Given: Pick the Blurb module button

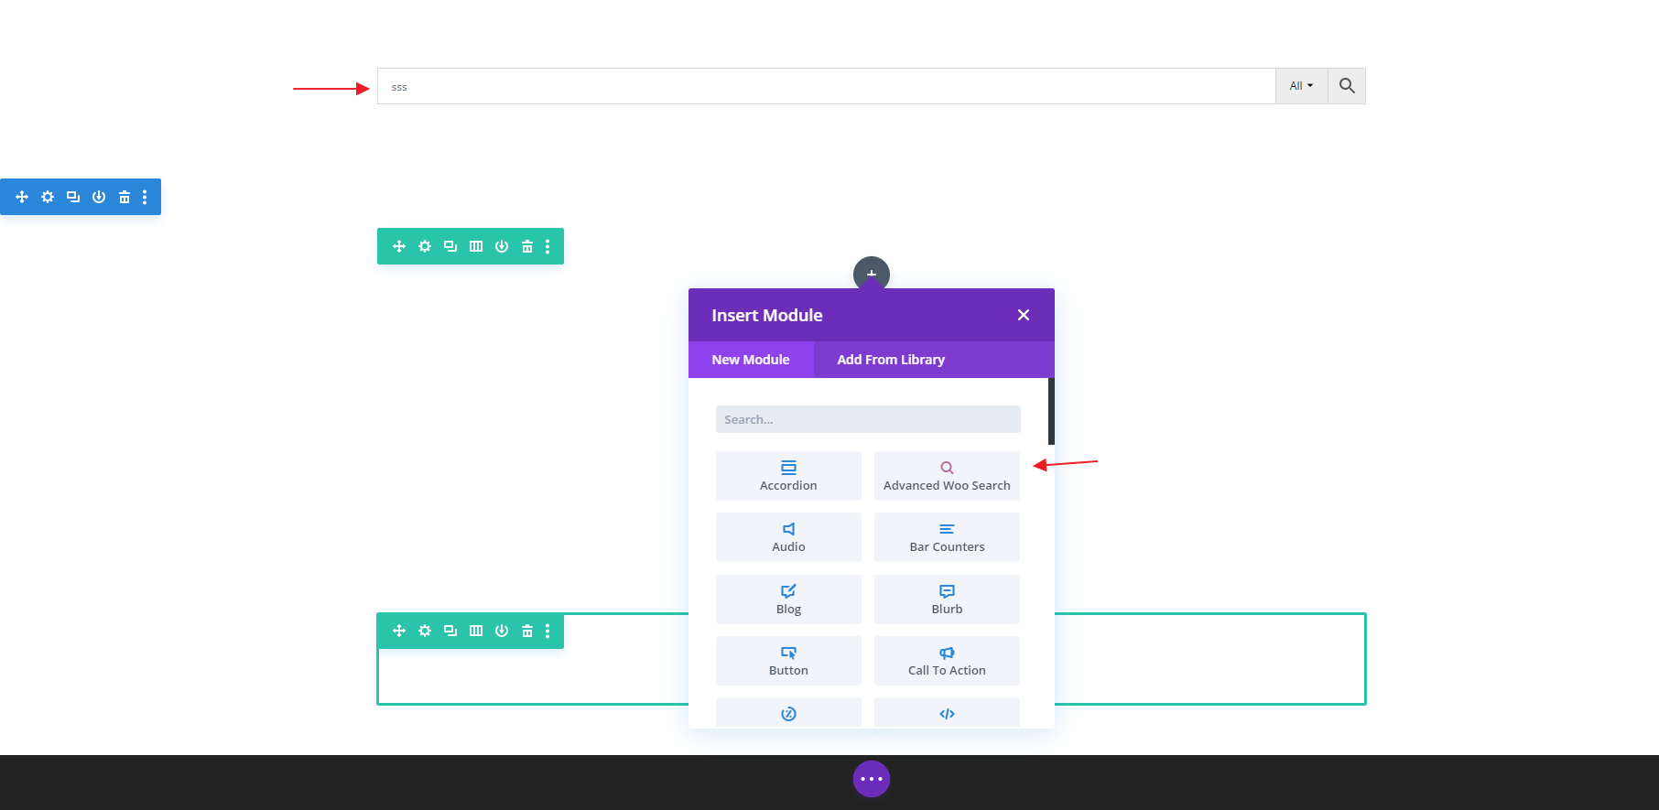Looking at the screenshot, I should tap(947, 599).
